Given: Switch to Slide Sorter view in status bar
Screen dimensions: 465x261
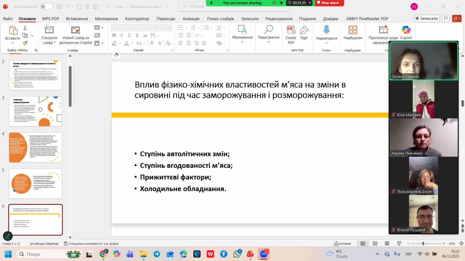Looking at the screenshot, I should pyautogui.click(x=375, y=244).
